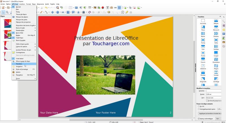Pick the Forme transition

coord(203,41)
